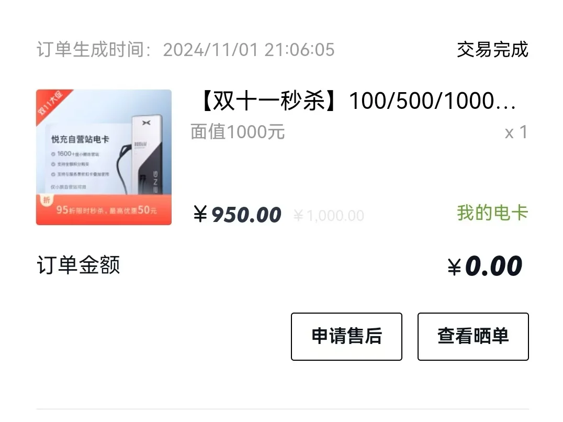
Task: Click the 悦充自营站电卡 heading in the thumbnail
Action: (x=80, y=139)
